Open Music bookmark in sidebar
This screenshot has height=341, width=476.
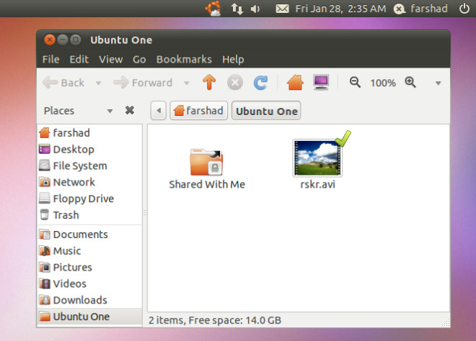click(x=89, y=251)
